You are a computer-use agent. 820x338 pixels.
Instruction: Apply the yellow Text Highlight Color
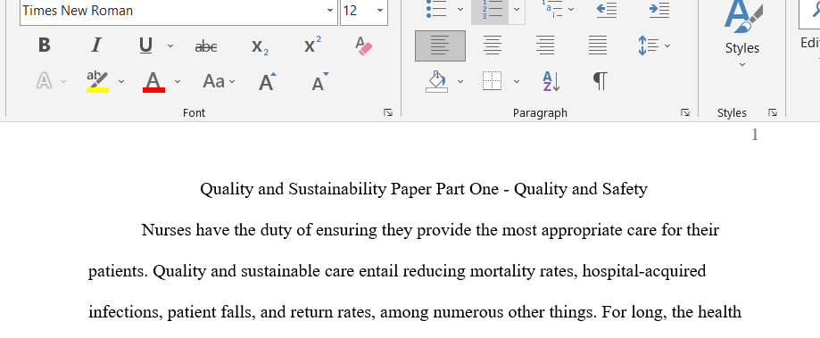tap(97, 81)
